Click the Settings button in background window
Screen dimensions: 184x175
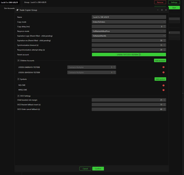click(x=174, y=2)
